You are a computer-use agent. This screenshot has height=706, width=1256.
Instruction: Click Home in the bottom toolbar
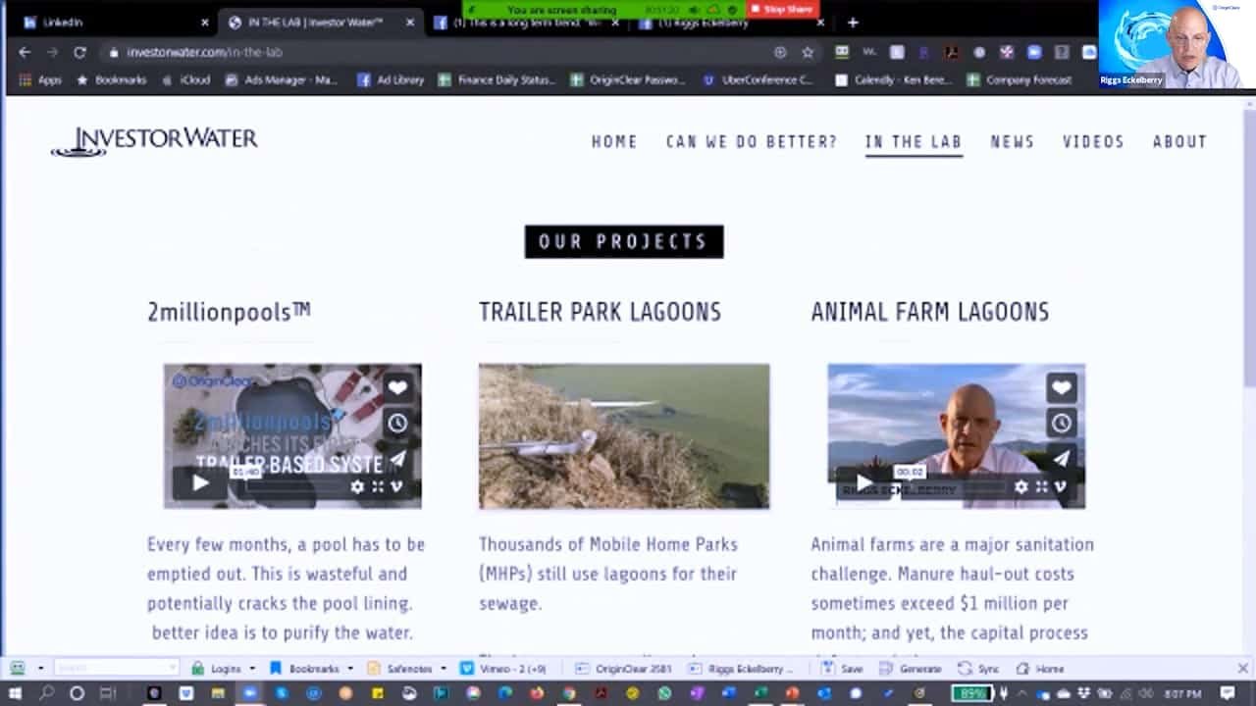click(x=1040, y=669)
